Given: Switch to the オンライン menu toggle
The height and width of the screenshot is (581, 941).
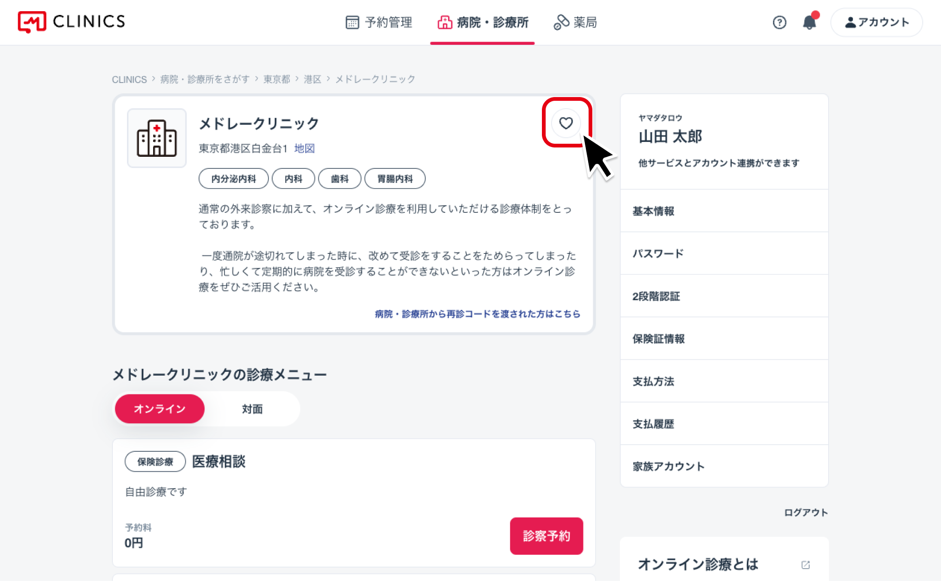Looking at the screenshot, I should pos(160,409).
